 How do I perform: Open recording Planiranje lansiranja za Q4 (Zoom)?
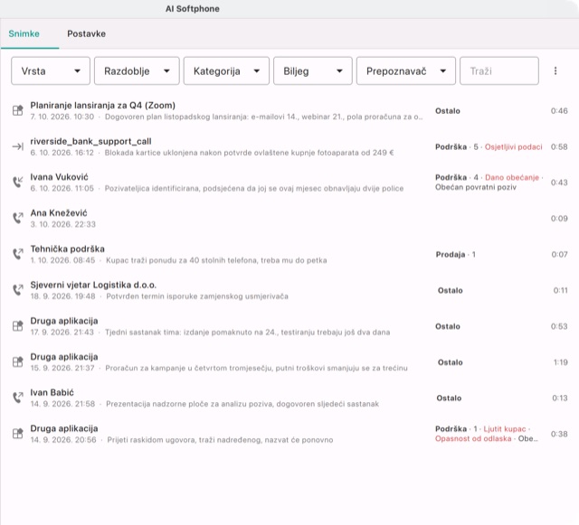(x=102, y=106)
